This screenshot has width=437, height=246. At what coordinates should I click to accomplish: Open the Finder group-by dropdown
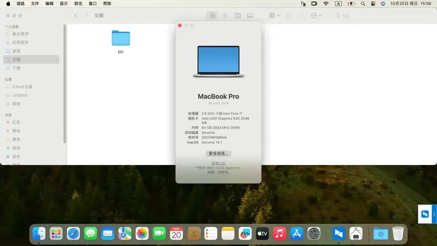pos(274,16)
